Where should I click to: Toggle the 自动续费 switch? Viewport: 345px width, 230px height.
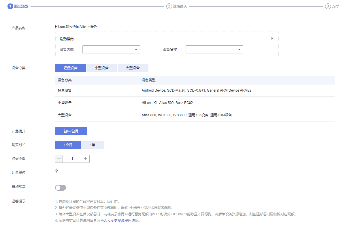(x=61, y=188)
